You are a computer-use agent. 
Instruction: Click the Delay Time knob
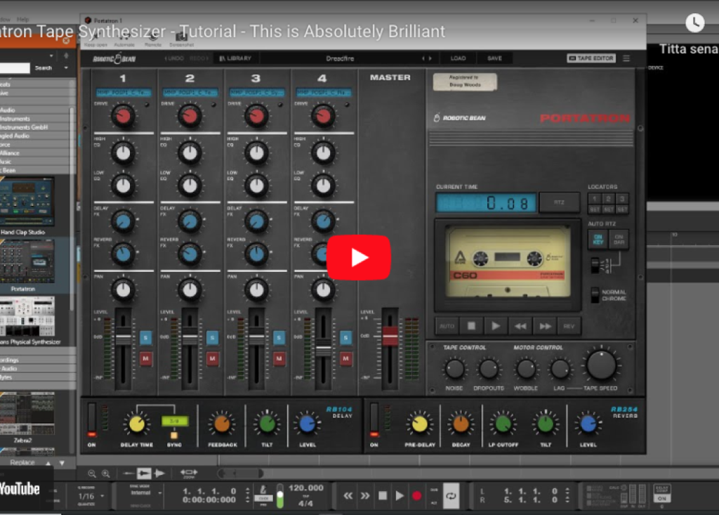pos(136,424)
